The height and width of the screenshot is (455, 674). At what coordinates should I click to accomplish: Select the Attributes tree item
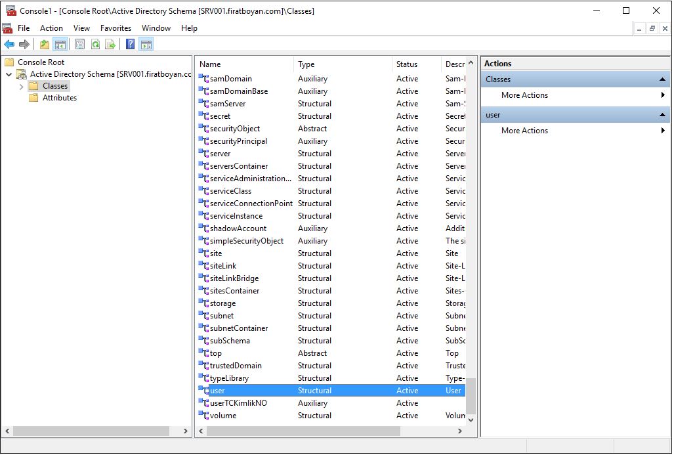tap(59, 98)
